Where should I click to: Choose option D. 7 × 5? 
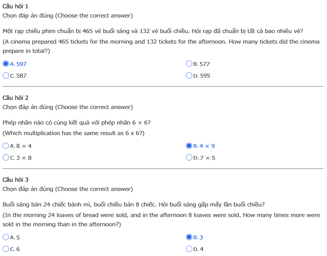coord(189,158)
